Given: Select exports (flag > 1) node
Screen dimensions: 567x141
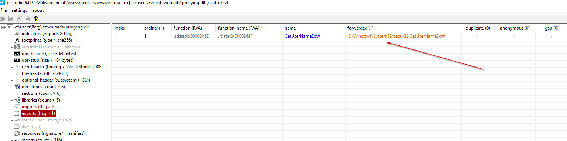Looking at the screenshot, I should pos(38,113).
